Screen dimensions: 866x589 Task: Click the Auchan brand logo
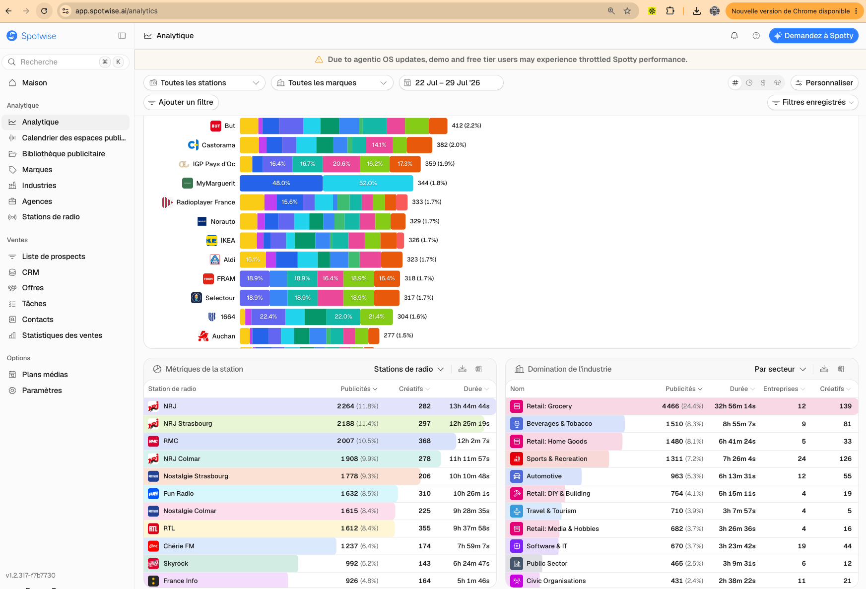point(203,336)
